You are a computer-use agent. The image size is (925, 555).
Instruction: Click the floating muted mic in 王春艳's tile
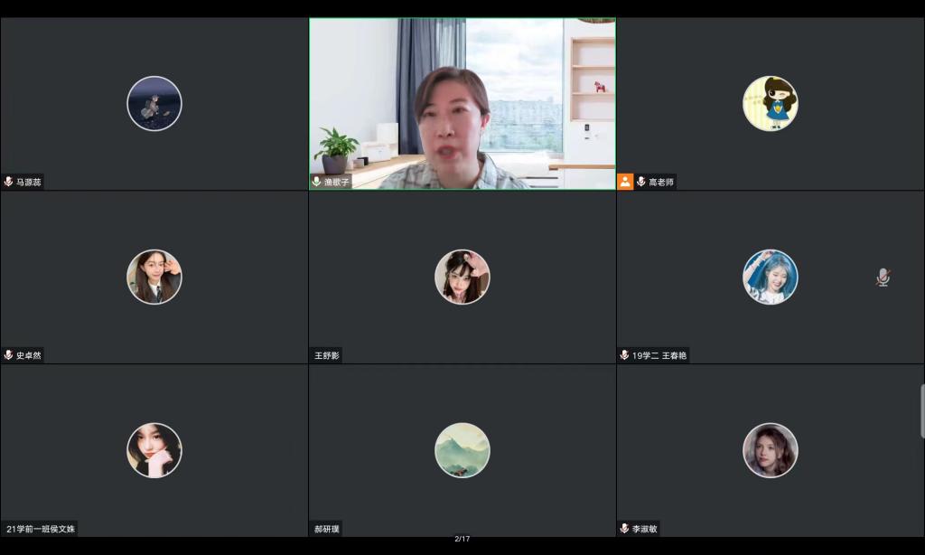[883, 277]
